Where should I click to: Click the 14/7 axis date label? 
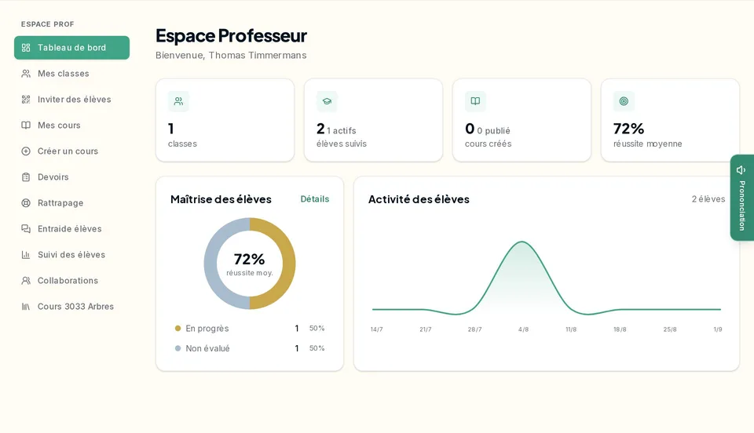tap(376, 329)
